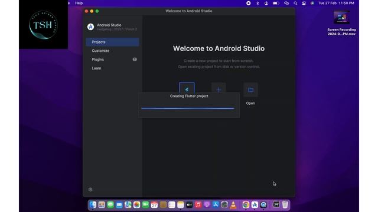378x212 pixels.
Task: Click the Screen Recording file name label
Action: [341, 32]
